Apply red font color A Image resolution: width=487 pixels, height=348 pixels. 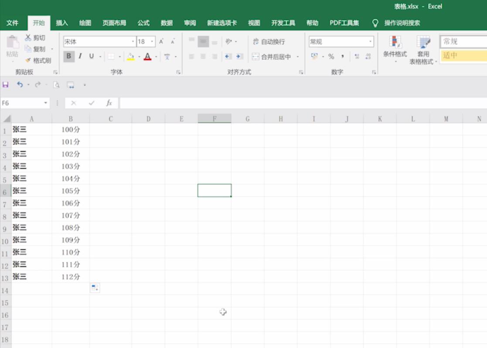coord(147,57)
